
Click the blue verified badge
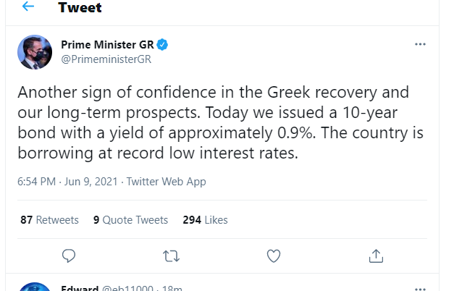[164, 45]
